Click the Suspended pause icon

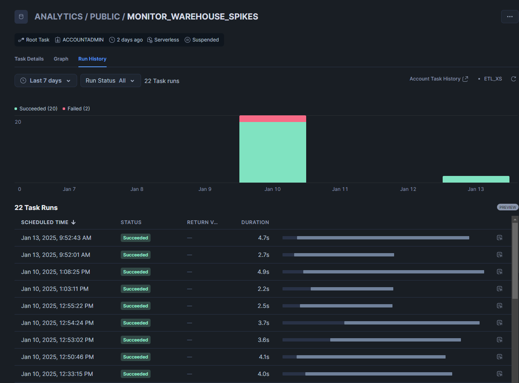coord(188,40)
